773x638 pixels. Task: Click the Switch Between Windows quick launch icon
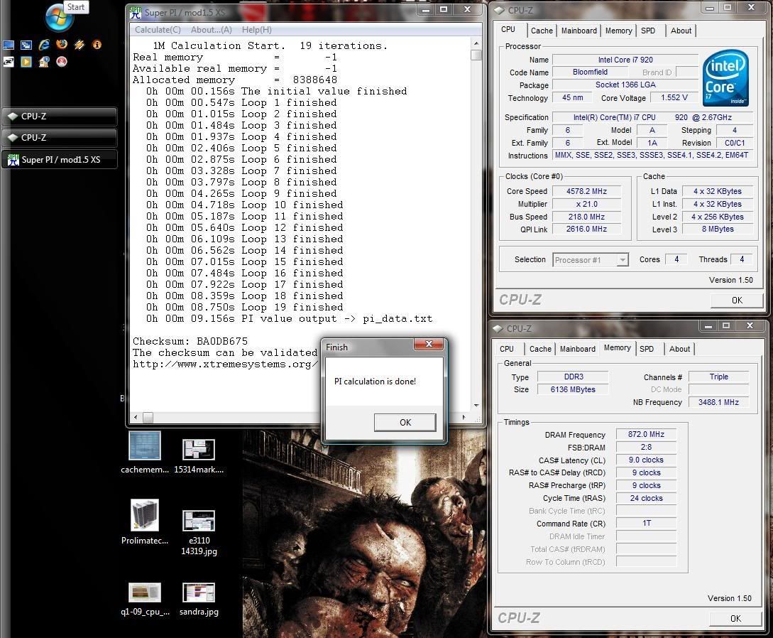[x=26, y=45]
